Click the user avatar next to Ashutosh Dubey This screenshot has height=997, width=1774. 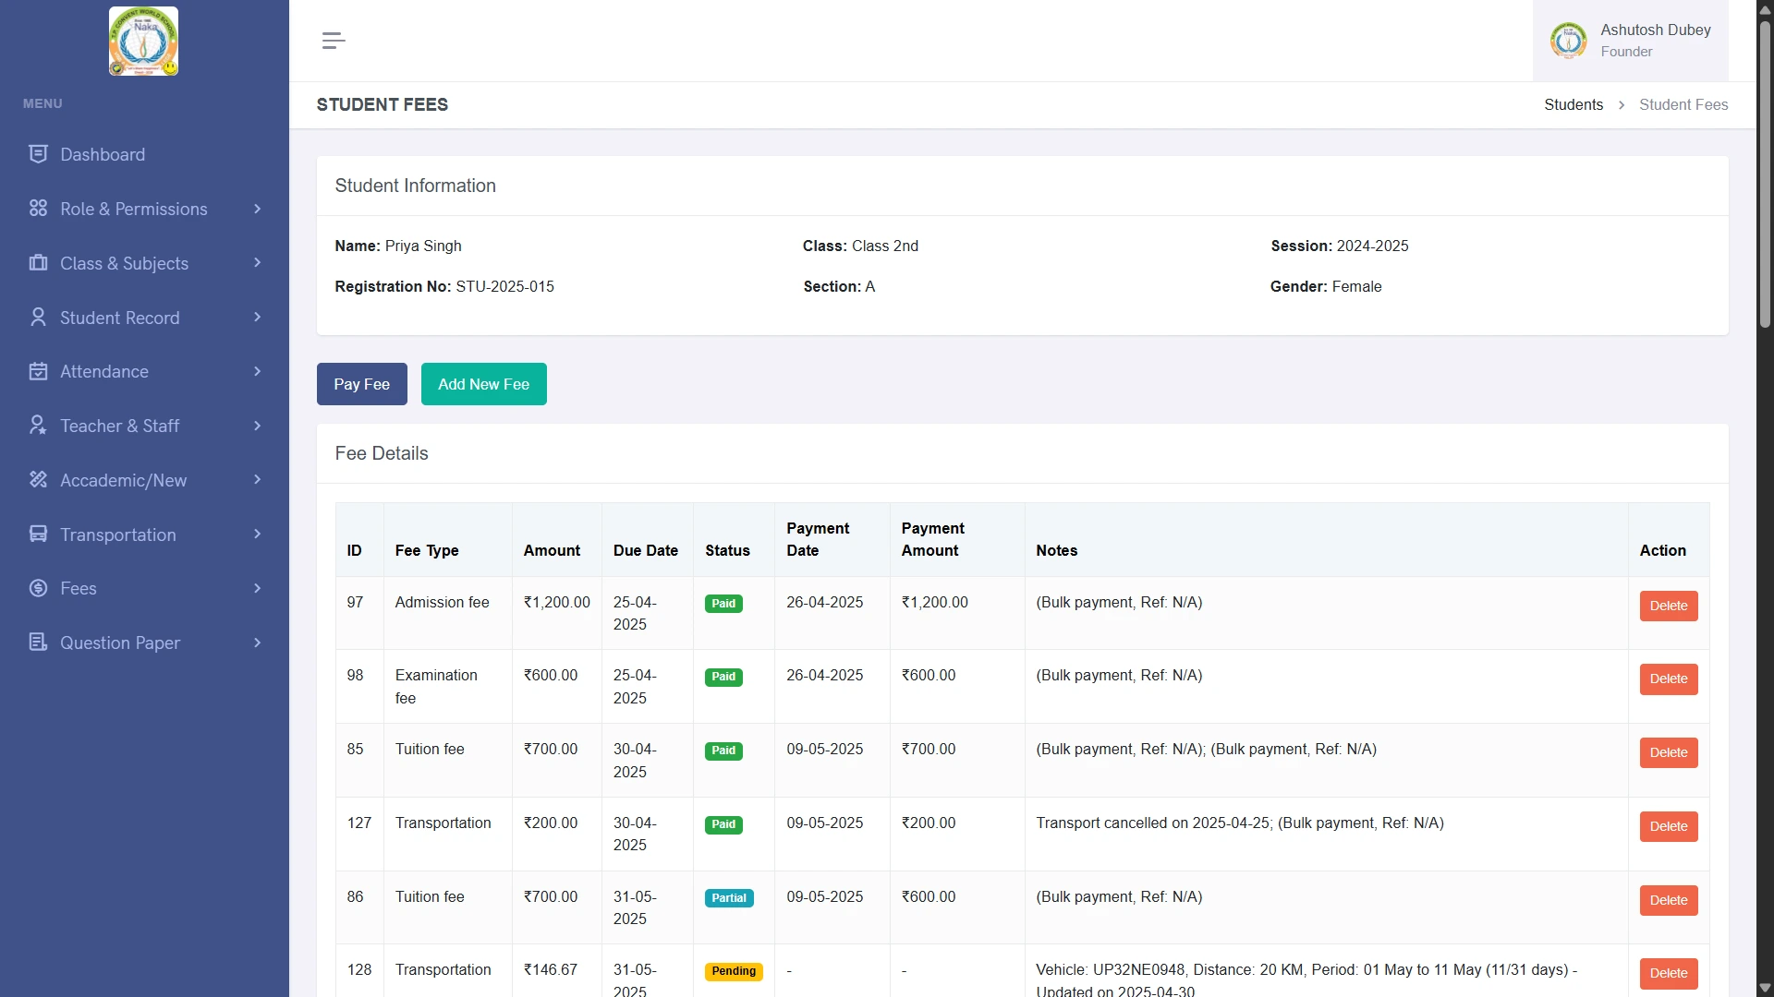pyautogui.click(x=1568, y=41)
